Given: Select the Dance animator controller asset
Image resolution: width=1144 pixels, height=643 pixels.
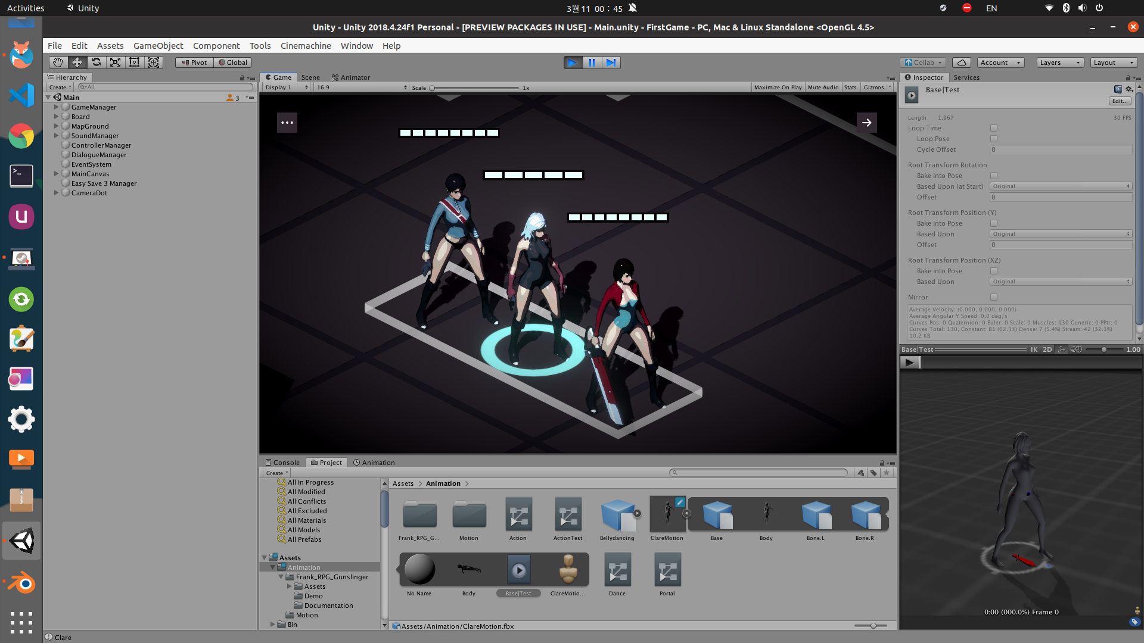Looking at the screenshot, I should [x=617, y=574].
